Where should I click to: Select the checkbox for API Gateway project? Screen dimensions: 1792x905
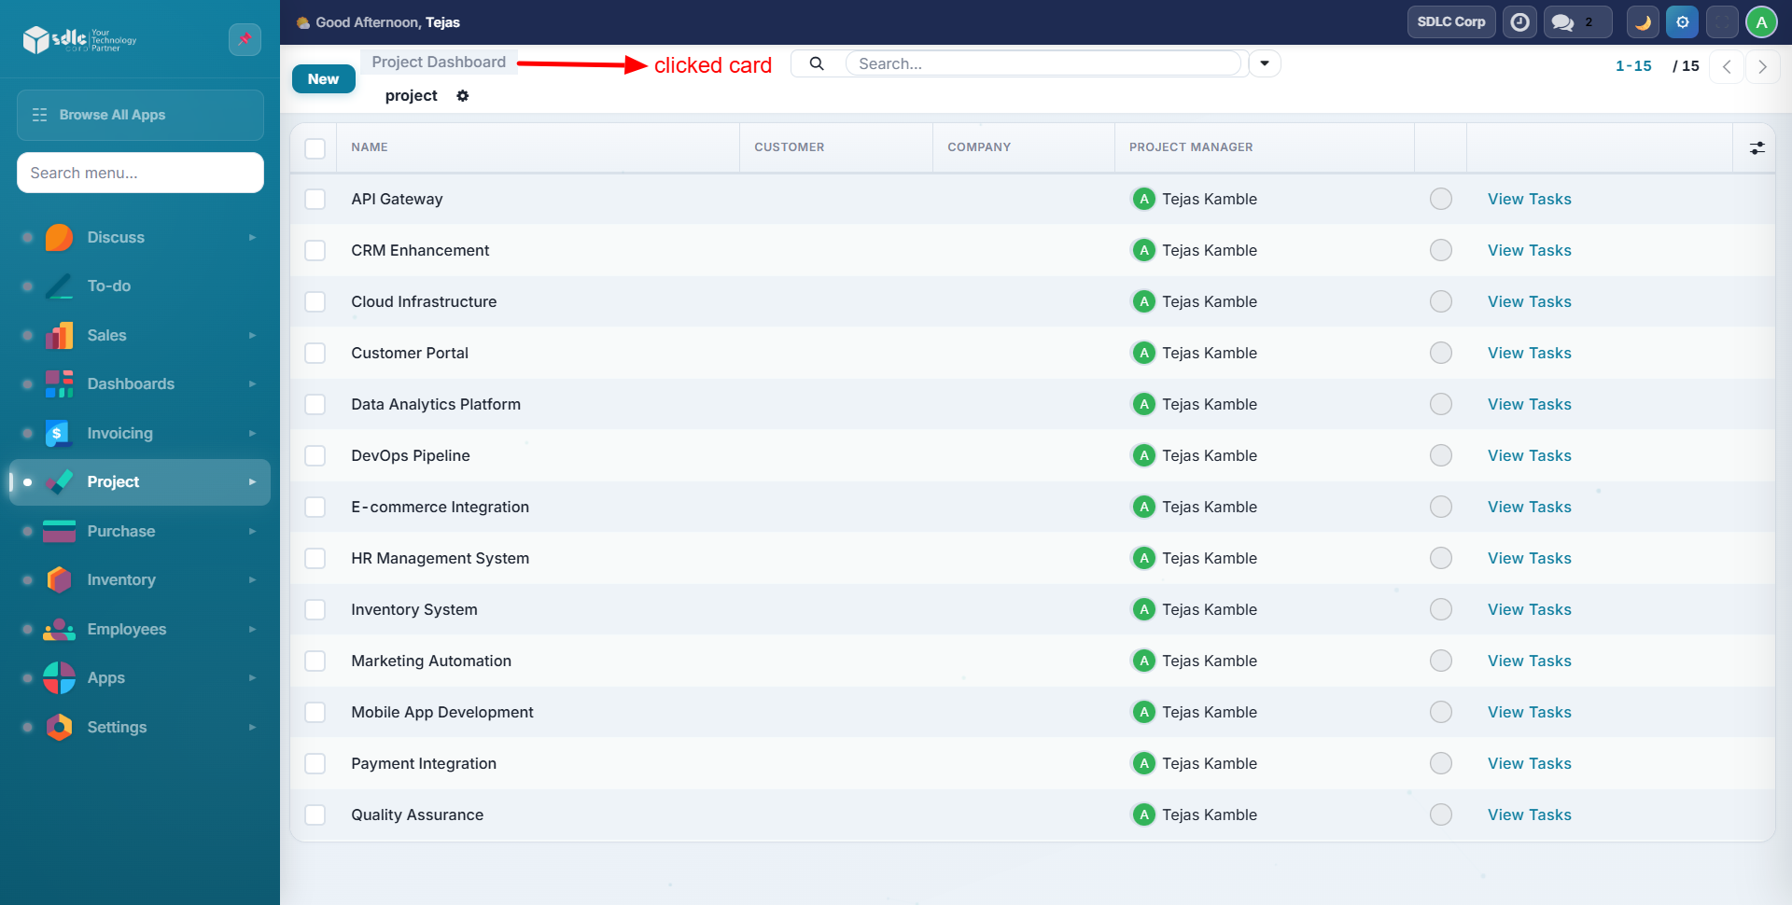click(x=315, y=199)
